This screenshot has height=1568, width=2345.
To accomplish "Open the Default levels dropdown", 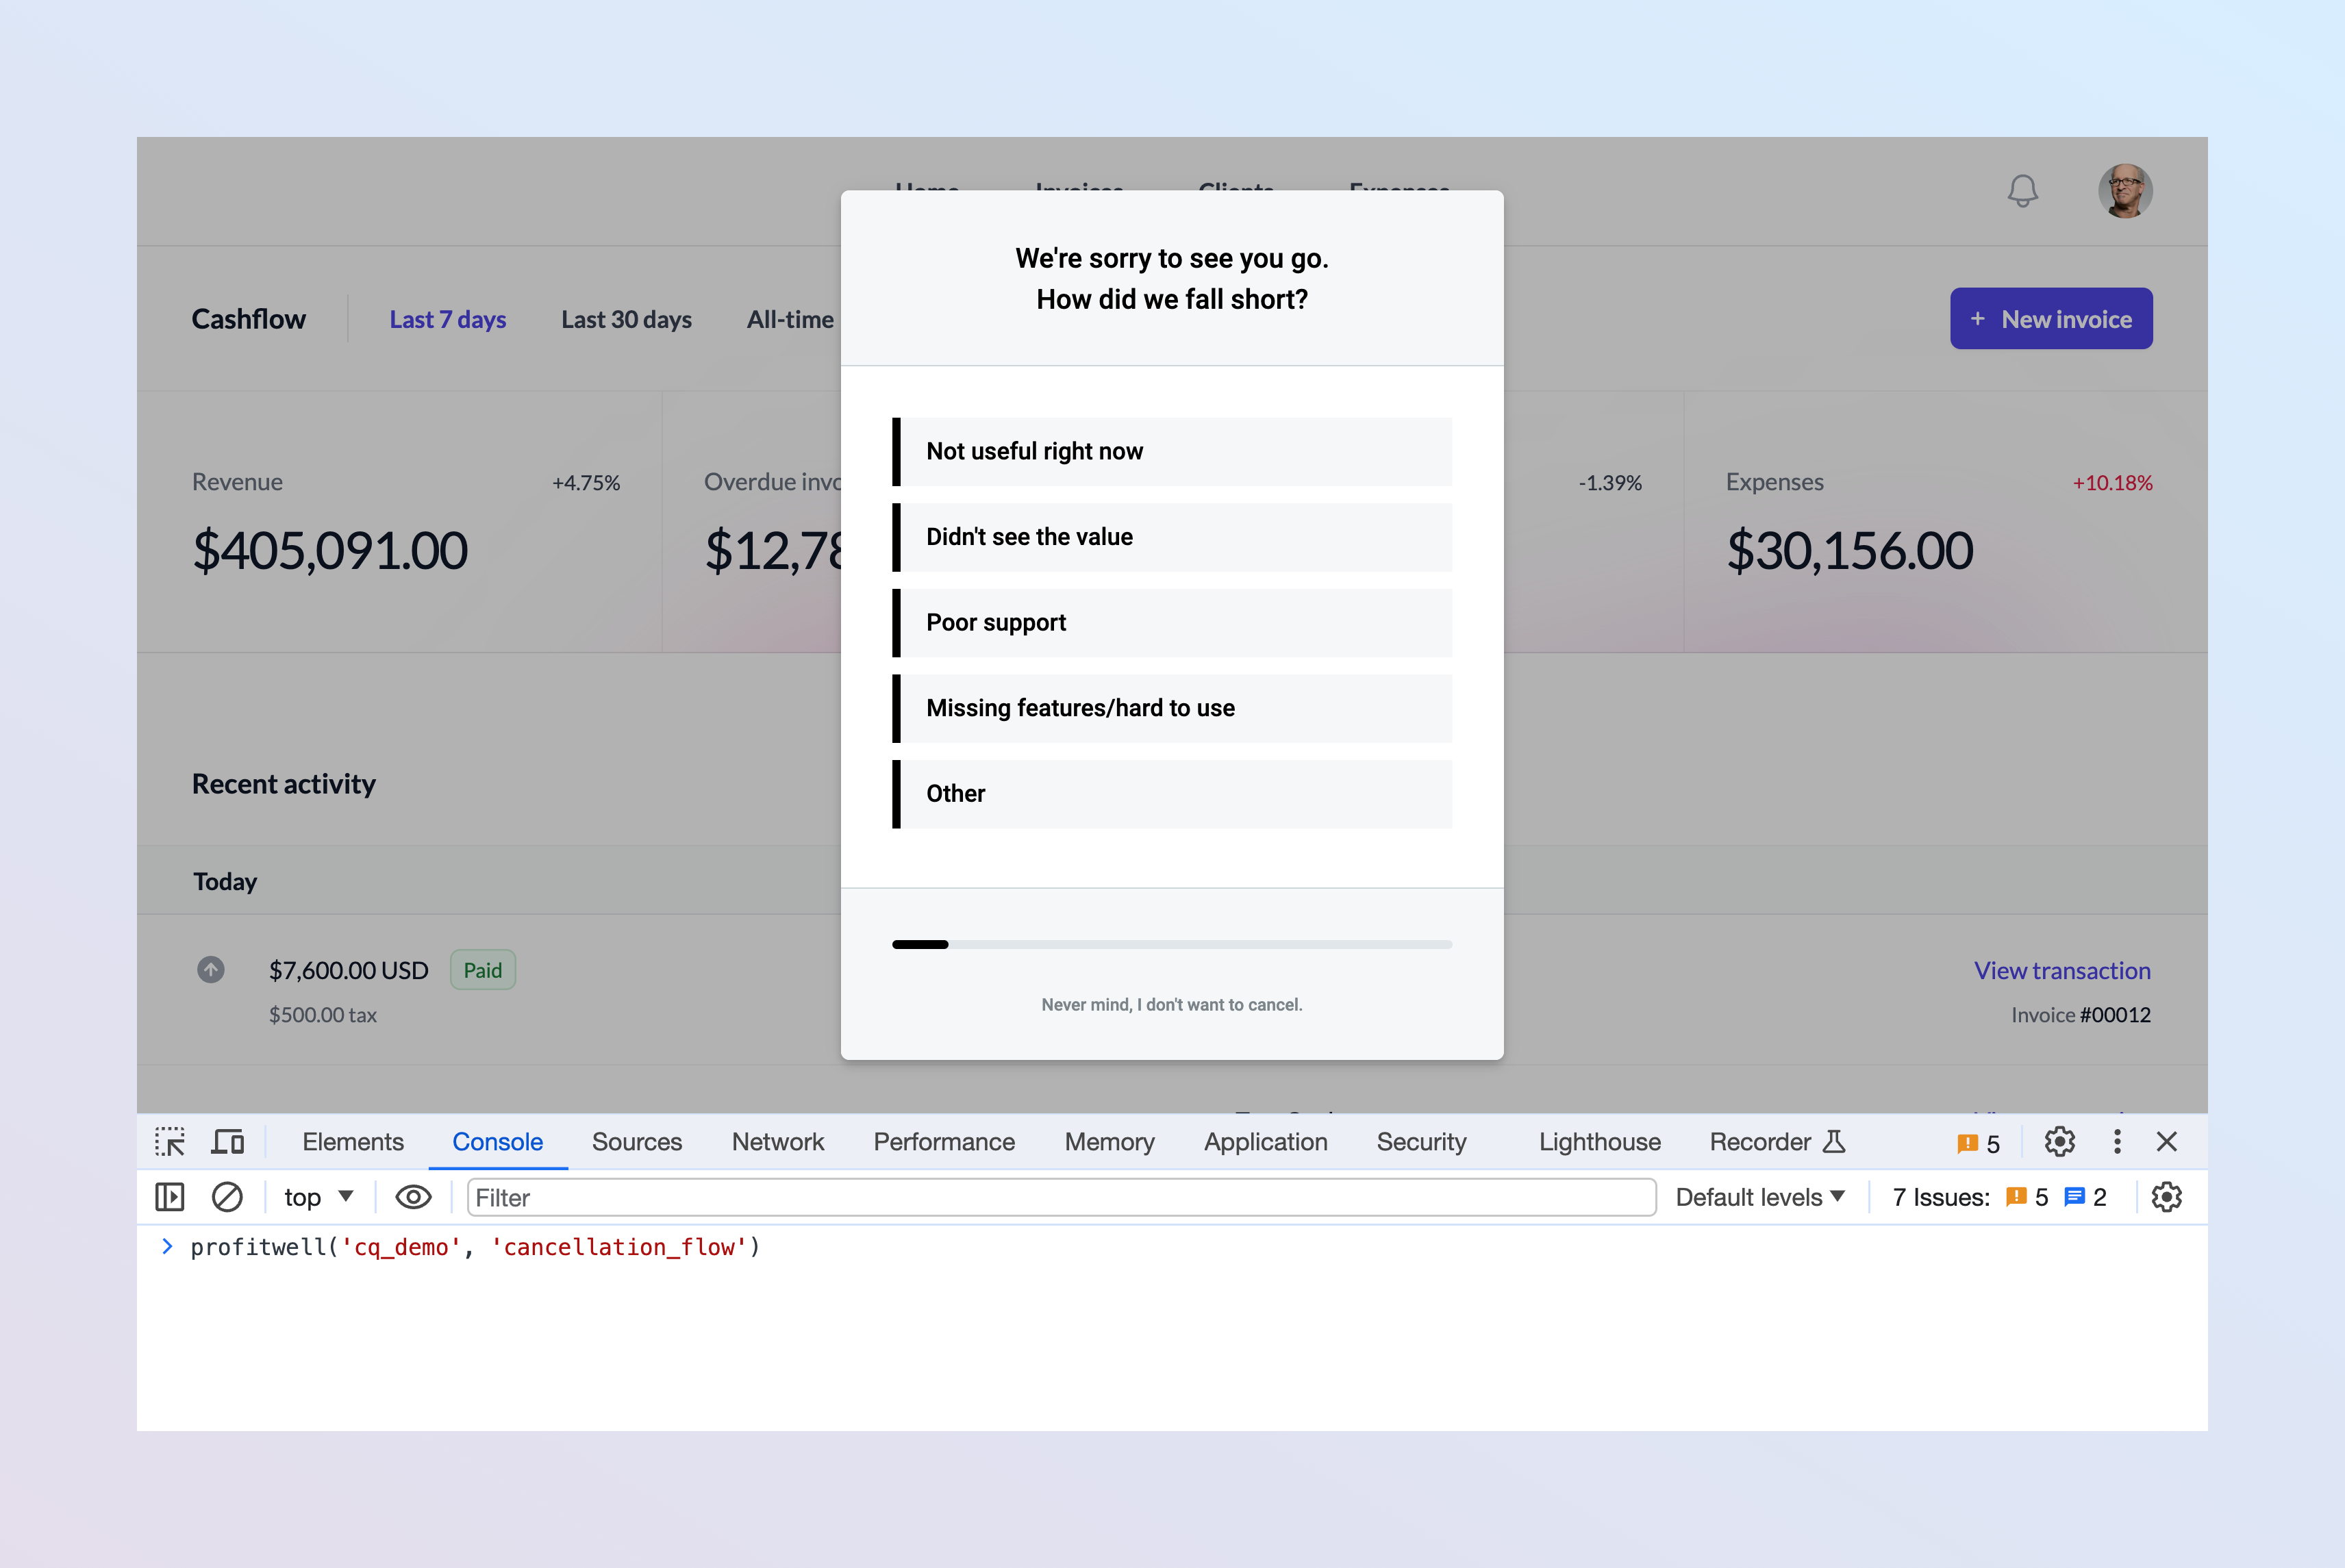I will tap(1760, 1197).
